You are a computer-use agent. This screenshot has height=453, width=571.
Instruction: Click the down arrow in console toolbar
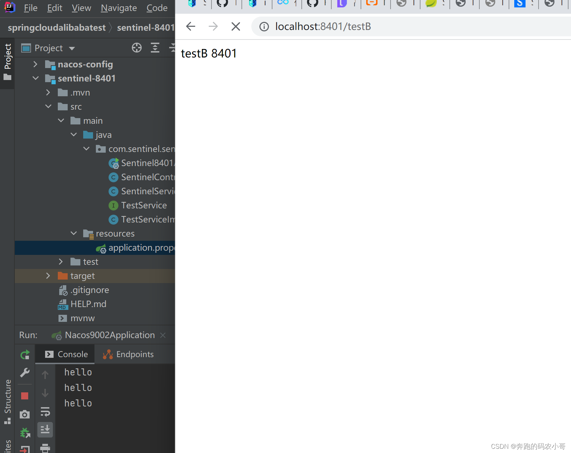(x=45, y=393)
